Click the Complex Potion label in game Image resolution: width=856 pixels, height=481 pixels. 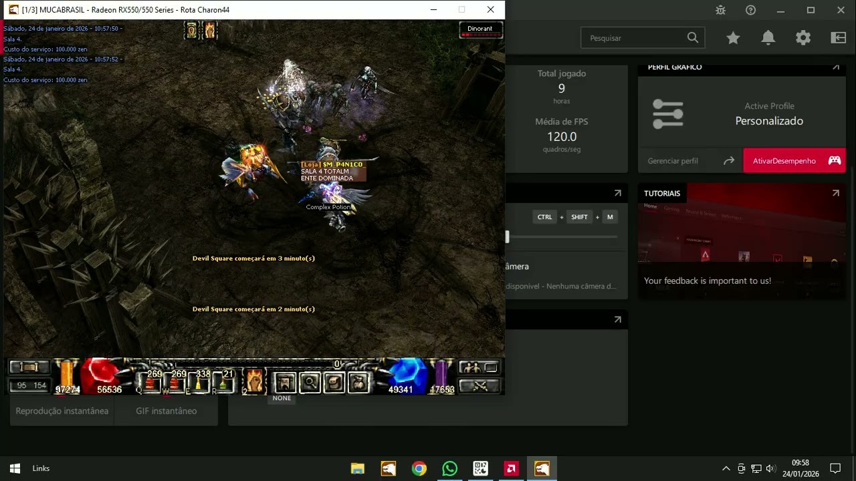coord(328,207)
